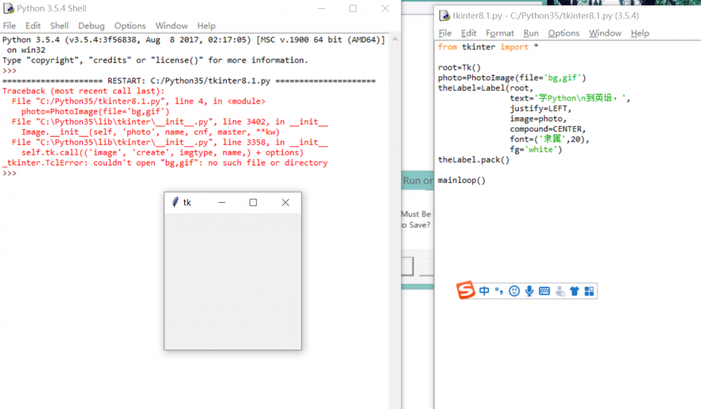Viewport: 701px width, 409px height.
Task: Click the feather icon in tk window
Action: 175,202
